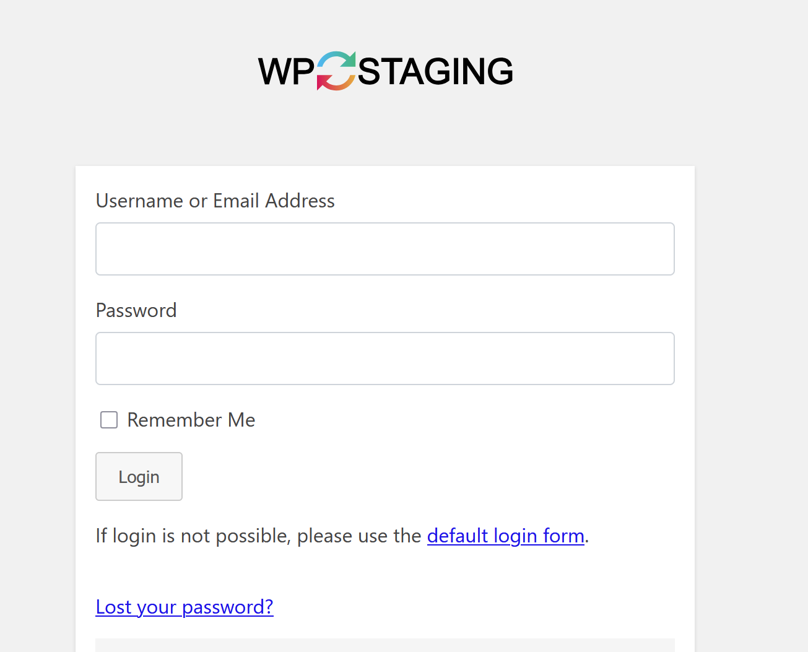Focus the Username or Email Address field
The image size is (808, 652).
coord(384,249)
